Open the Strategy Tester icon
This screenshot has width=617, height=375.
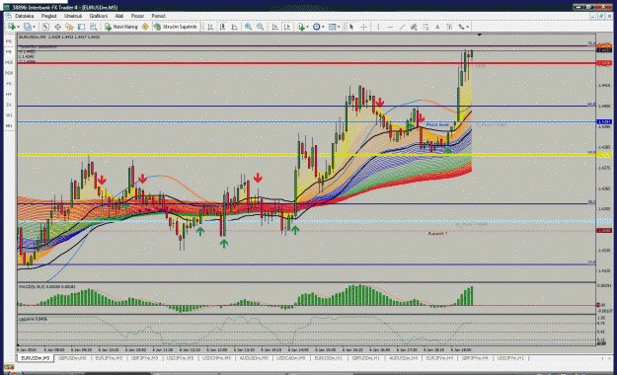tap(93, 27)
